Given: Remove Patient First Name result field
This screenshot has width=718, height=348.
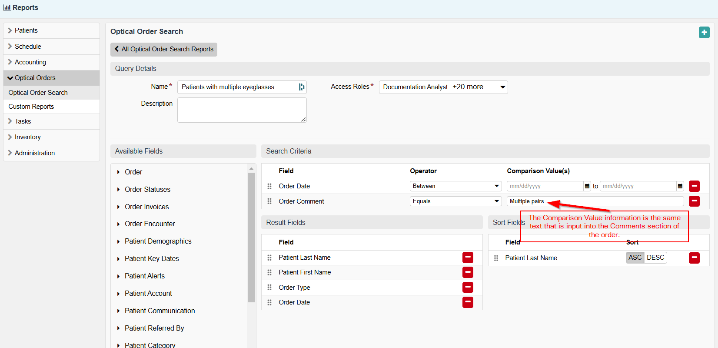Looking at the screenshot, I should [x=468, y=272].
